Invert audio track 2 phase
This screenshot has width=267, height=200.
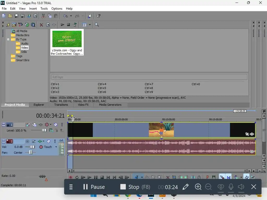click(34, 141)
